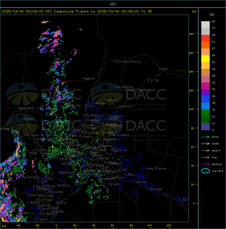Click the Perdriel map label
This screenshot has height=229, width=226.
click(x=66, y=159)
